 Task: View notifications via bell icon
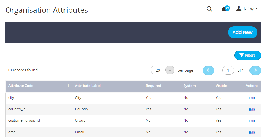(223, 9)
